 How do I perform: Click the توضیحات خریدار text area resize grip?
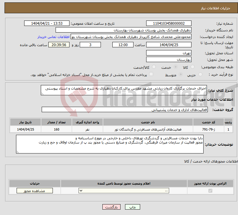click(18, 152)
